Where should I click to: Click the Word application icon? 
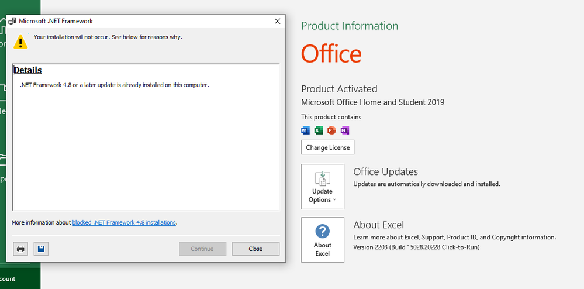pos(305,130)
